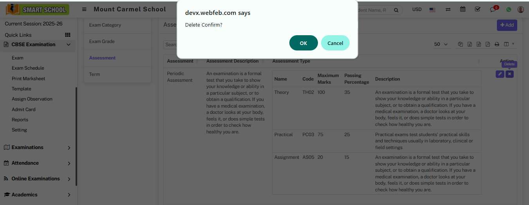The height and width of the screenshot is (205, 529).
Task: Click the switch branch arrows icon
Action: pyautogui.click(x=448, y=10)
